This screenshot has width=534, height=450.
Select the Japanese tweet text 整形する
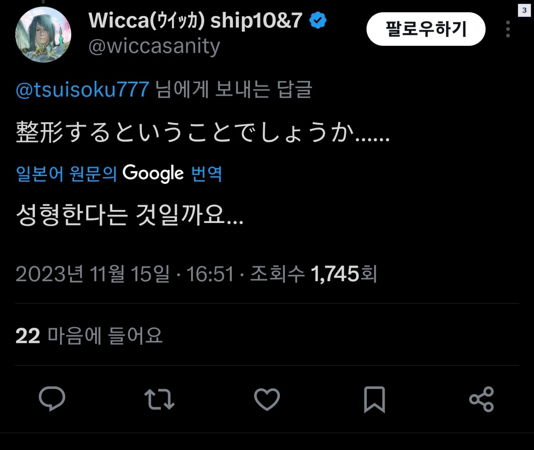click(63, 132)
